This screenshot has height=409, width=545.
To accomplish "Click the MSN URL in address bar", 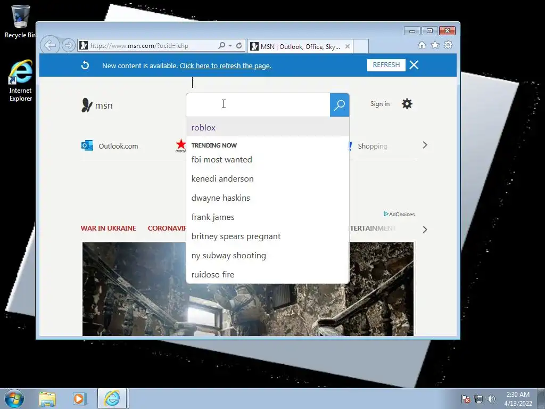I will (139, 46).
